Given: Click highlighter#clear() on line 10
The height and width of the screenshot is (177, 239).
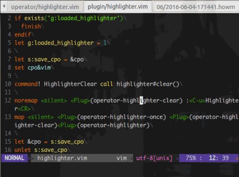Looking at the screenshot, I should point(148,84).
